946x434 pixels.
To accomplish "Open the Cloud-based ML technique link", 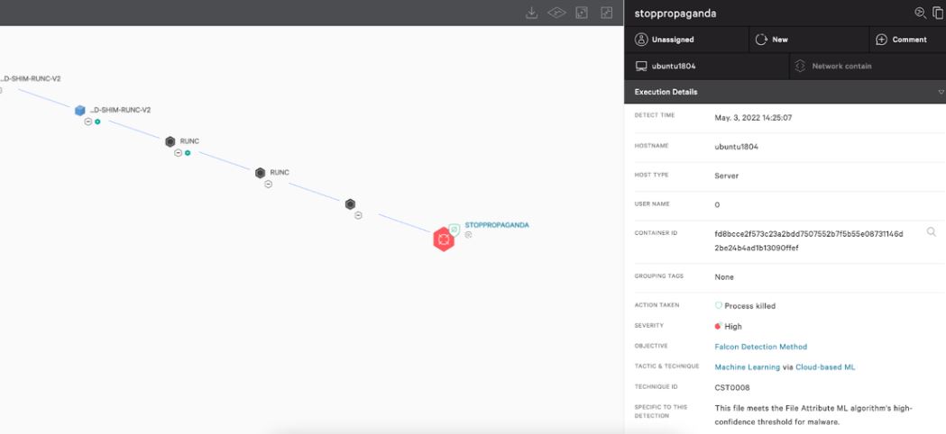I will pyautogui.click(x=825, y=367).
